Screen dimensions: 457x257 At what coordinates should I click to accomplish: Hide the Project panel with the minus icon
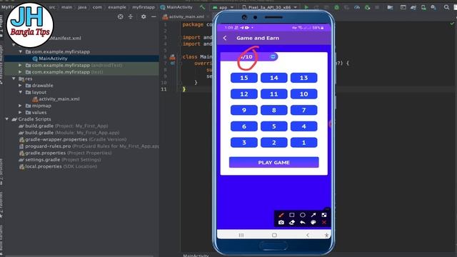pyautogui.click(x=154, y=17)
